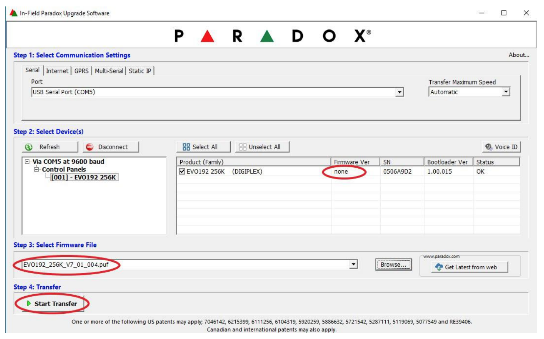Image resolution: width=544 pixels, height=339 pixels.
Task: Select the Via COM5 at 9600 baud label
Action: click(68, 162)
